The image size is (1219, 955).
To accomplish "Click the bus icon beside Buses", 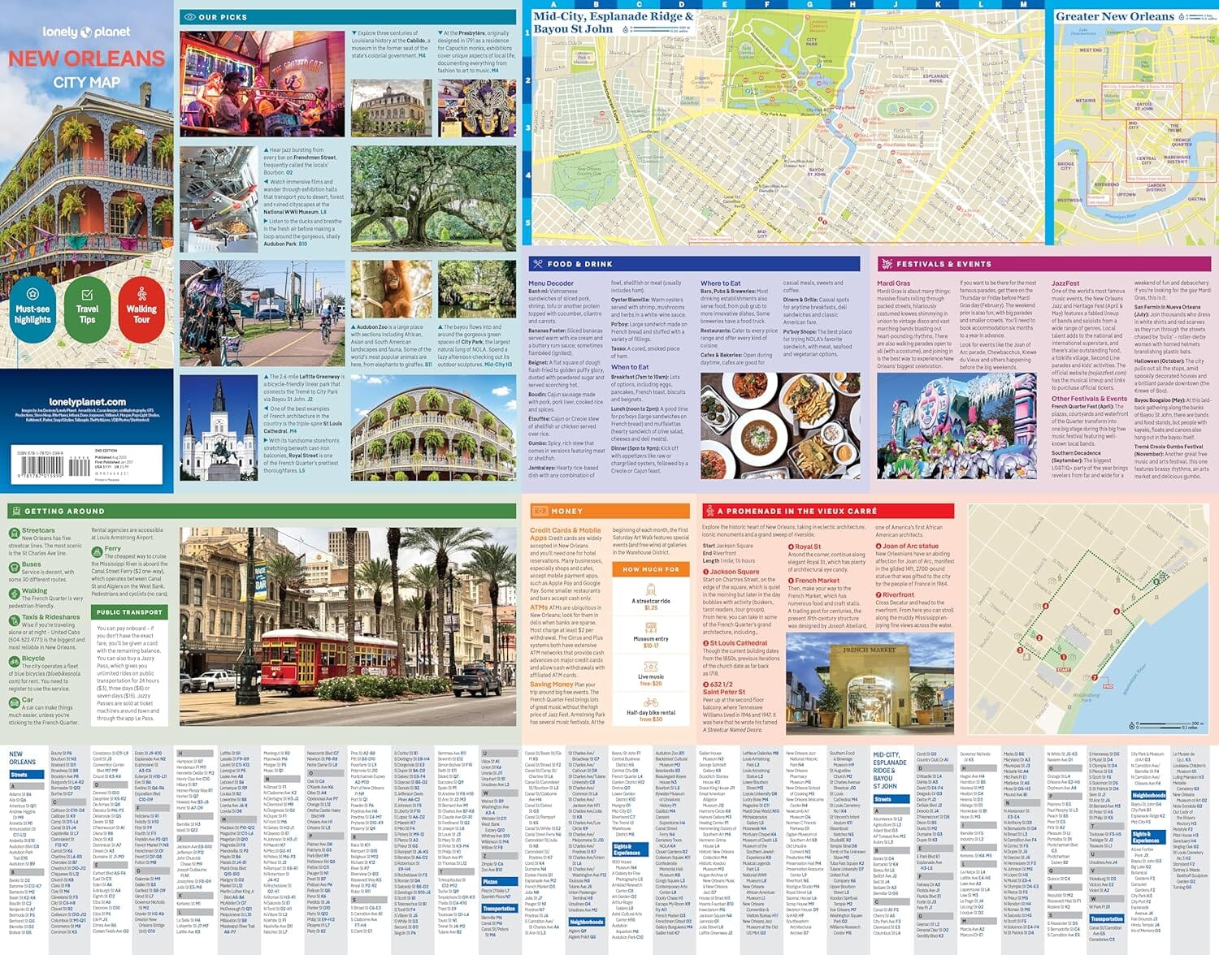I will (x=14, y=566).
